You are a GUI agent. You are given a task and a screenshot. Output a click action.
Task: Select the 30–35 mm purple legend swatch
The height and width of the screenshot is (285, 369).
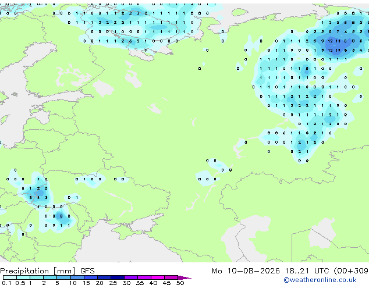click(131, 277)
